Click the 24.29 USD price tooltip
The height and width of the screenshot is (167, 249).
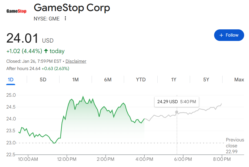coord(176,102)
